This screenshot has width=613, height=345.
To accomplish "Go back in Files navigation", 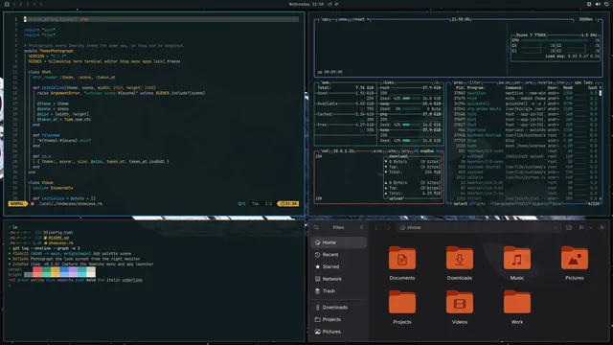I will [376, 227].
